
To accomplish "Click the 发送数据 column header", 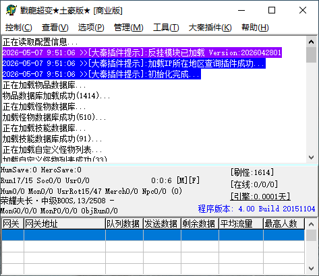I will [162, 223].
